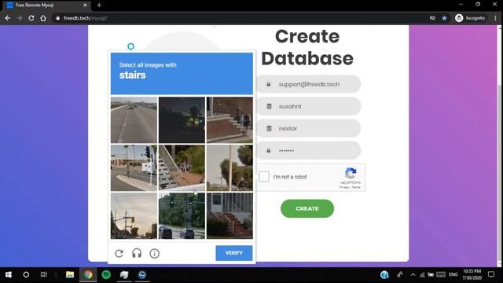Open the reCAPTCHA Privacy link
Viewport: 503px width, 283px height.
pos(344,187)
